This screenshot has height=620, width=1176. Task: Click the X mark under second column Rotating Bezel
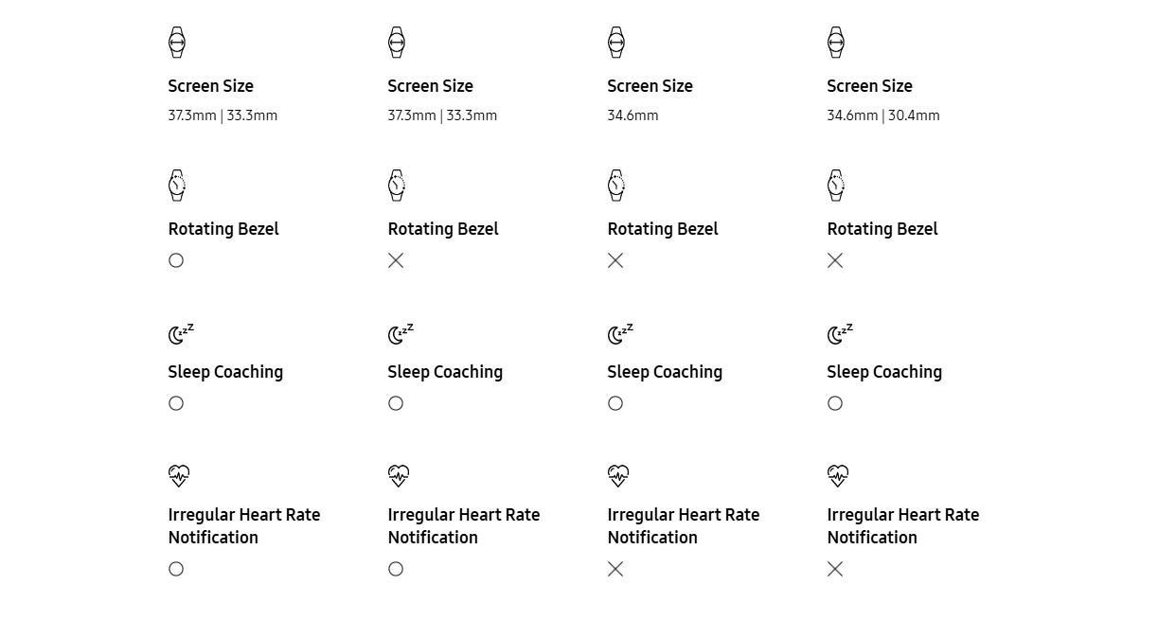point(396,260)
